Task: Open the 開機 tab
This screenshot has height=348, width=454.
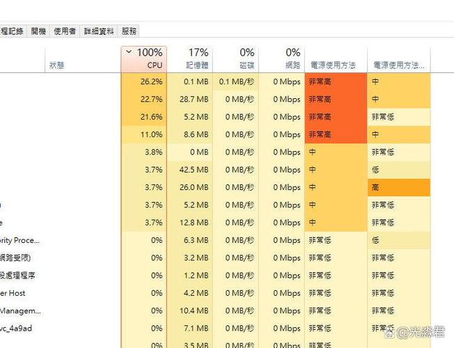Action: [x=38, y=31]
